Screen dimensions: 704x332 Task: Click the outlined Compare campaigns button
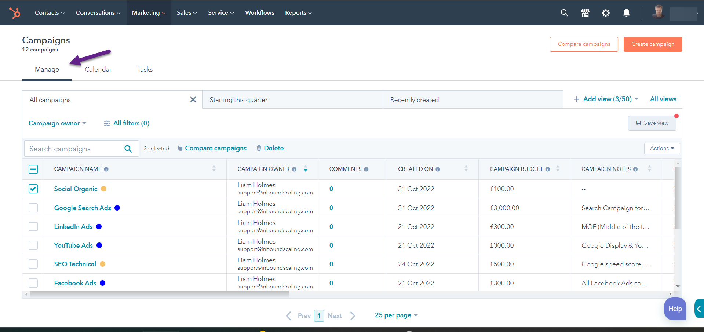click(x=584, y=44)
